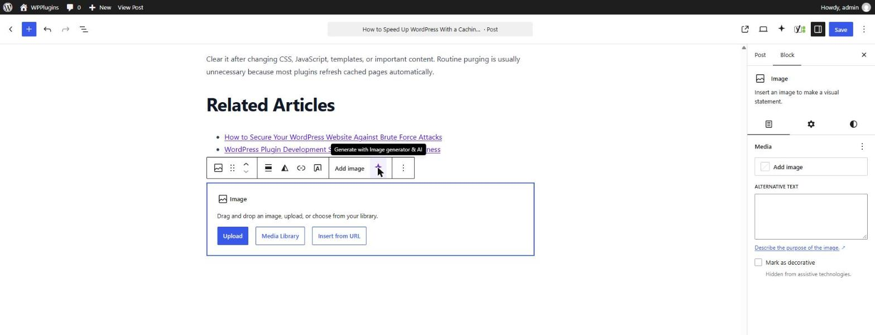Image resolution: width=875 pixels, height=335 pixels.
Task: Open the Media Library
Action: pos(280,236)
